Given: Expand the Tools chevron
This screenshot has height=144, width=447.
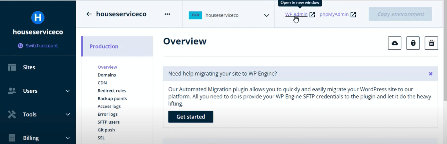Looking at the screenshot, I should (68, 114).
